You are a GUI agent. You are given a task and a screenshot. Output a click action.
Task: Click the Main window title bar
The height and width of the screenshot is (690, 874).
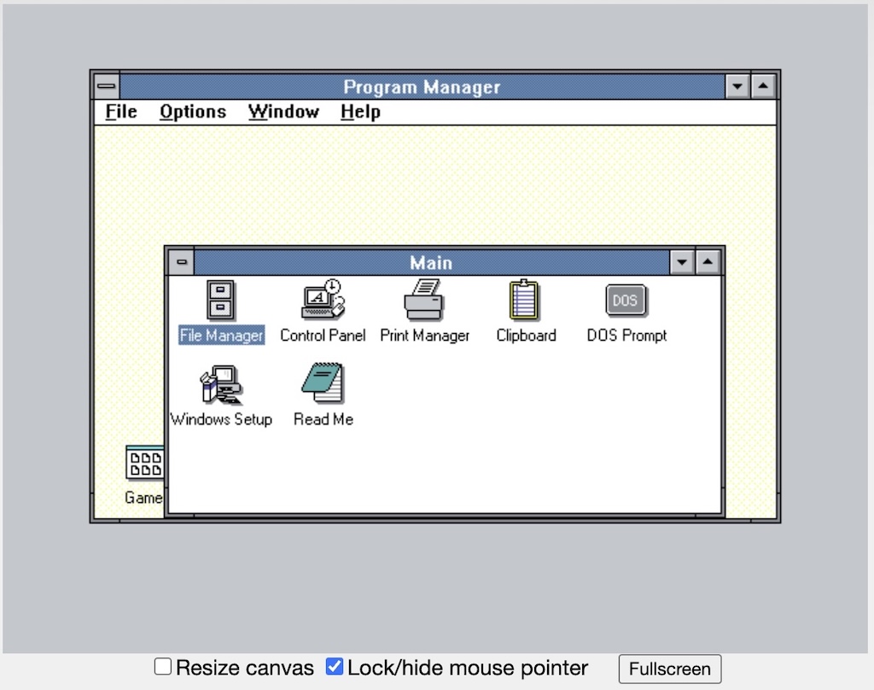tap(431, 262)
